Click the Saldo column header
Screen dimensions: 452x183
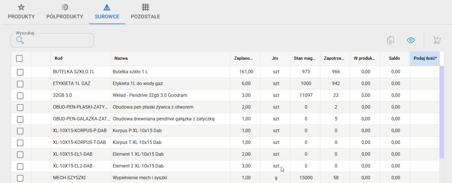[394, 59]
